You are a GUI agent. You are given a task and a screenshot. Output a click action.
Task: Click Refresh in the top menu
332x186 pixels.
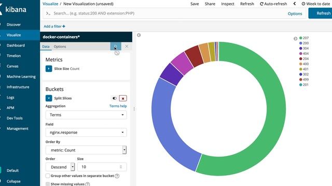pos(247,4)
